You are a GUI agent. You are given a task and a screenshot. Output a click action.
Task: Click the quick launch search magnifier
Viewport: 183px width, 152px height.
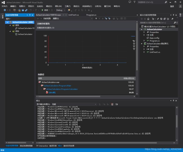click(166, 2)
